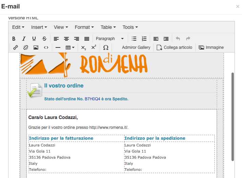Click the order document checkmark icon
The width and height of the screenshot is (242, 178).
pyautogui.click(x=35, y=91)
